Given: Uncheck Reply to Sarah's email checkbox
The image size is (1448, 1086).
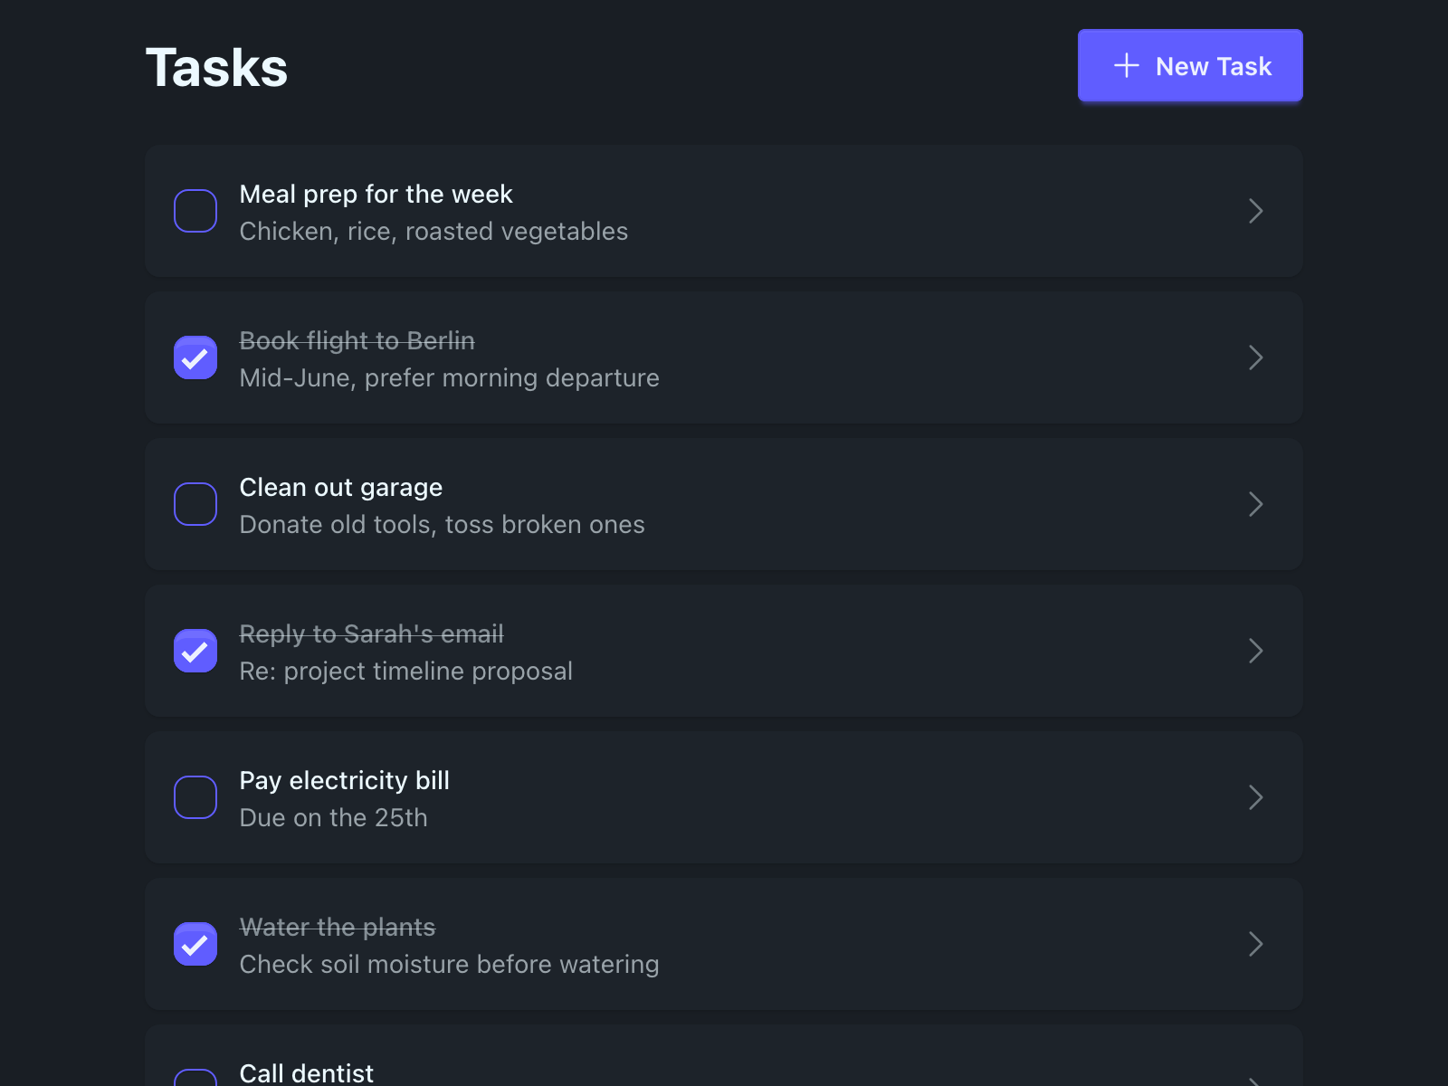Looking at the screenshot, I should pos(195,651).
